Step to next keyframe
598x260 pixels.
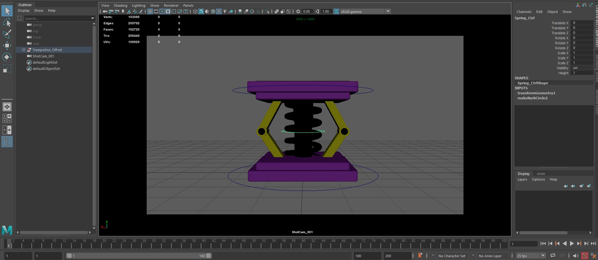pos(579,243)
